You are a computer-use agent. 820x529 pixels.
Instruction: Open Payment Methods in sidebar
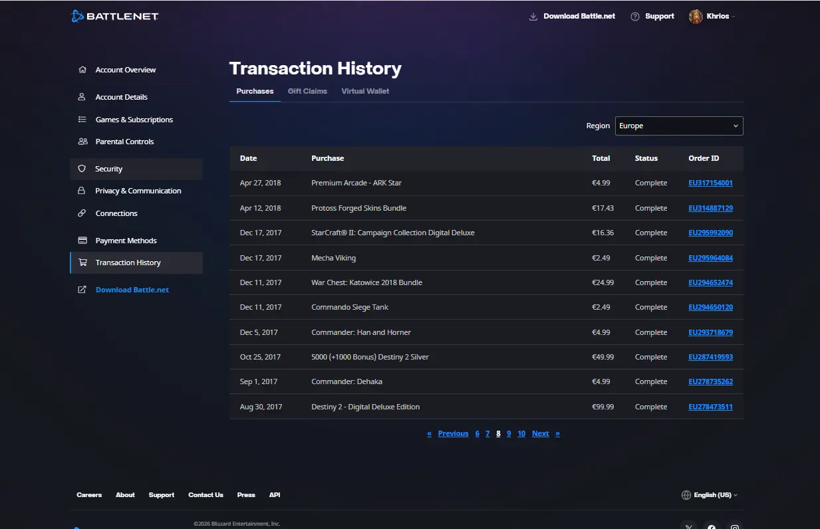(x=136, y=241)
